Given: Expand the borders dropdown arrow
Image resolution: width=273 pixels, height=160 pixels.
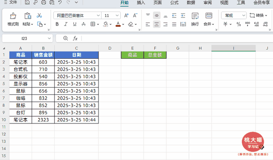Looking at the screenshot, I should tap(98, 24).
